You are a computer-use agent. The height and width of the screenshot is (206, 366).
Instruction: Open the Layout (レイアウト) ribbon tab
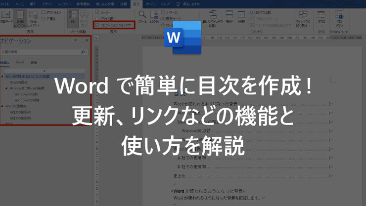(x=64, y=4)
